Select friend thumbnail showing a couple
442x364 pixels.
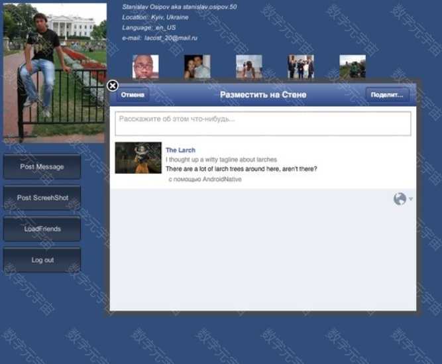coord(197,66)
